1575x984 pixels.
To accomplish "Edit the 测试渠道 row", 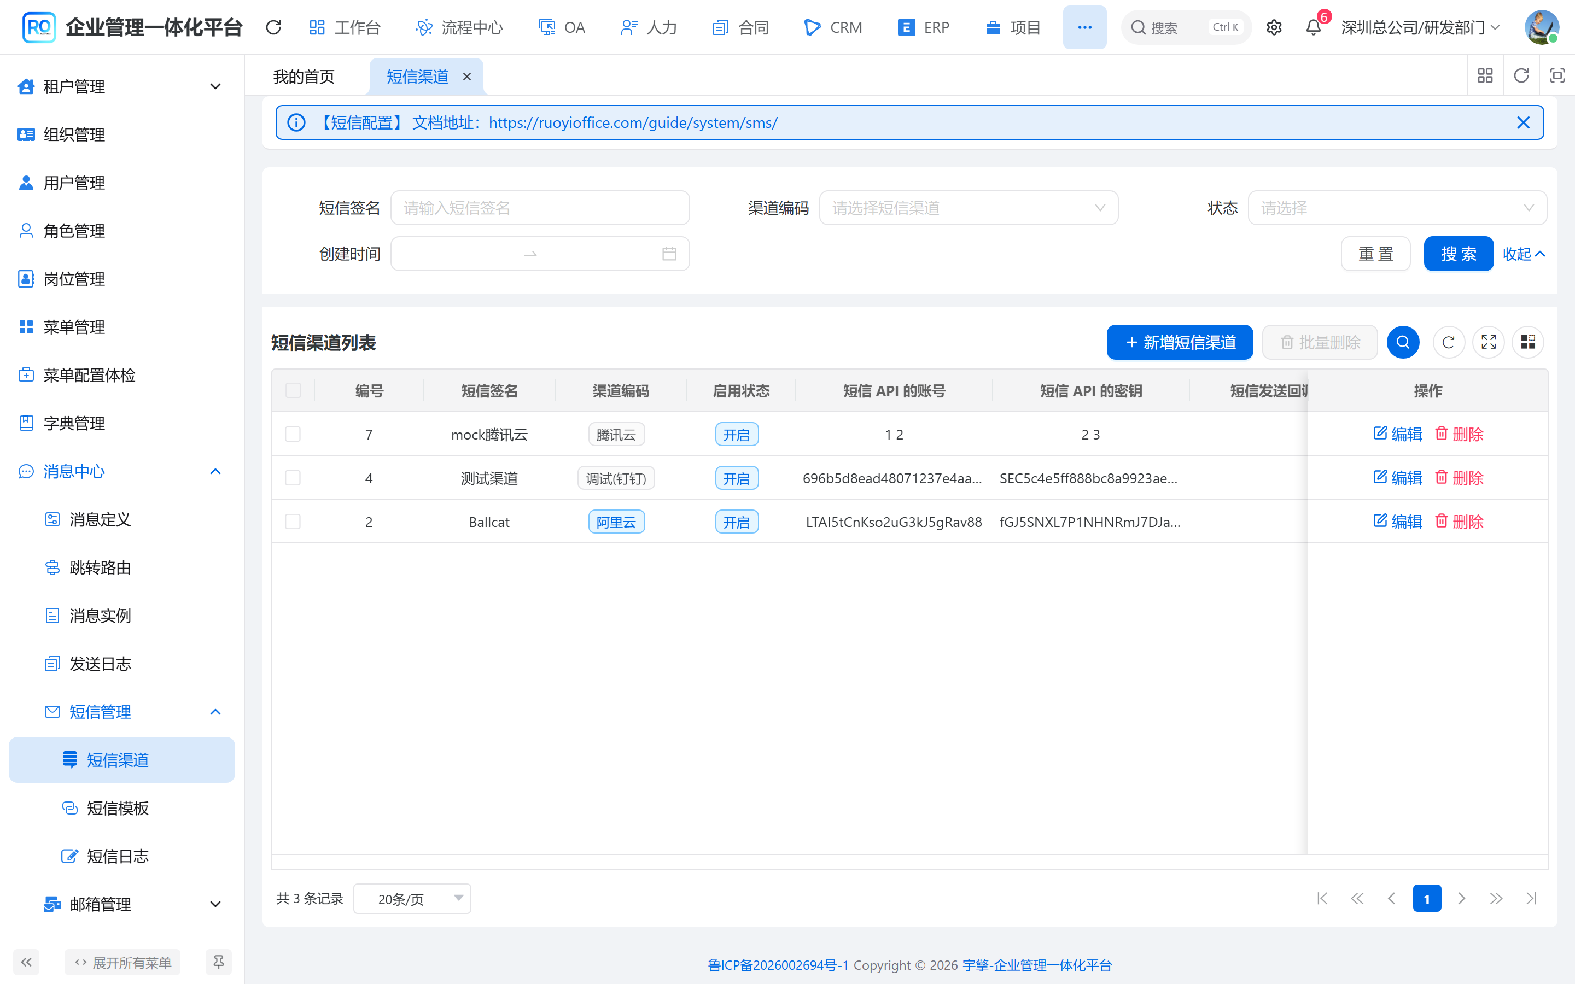I will (1398, 478).
